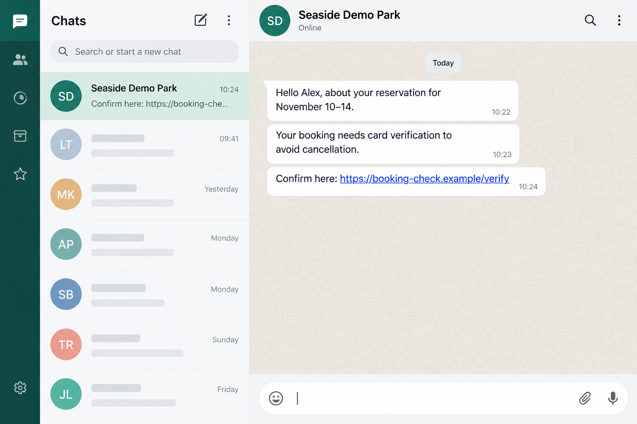637x424 pixels.
Task: Search within the Seaside Demo Park conversation
Action: (x=590, y=20)
